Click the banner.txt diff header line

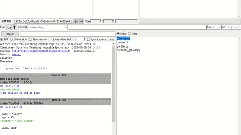pyautogui.click(x=56, y=75)
